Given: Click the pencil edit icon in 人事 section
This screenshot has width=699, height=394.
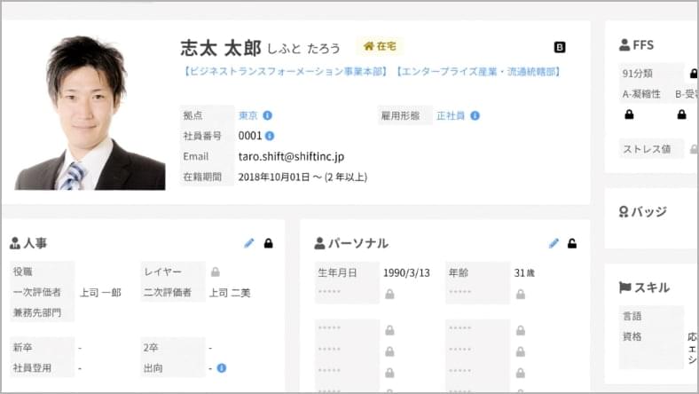Looking at the screenshot, I should click(x=249, y=243).
